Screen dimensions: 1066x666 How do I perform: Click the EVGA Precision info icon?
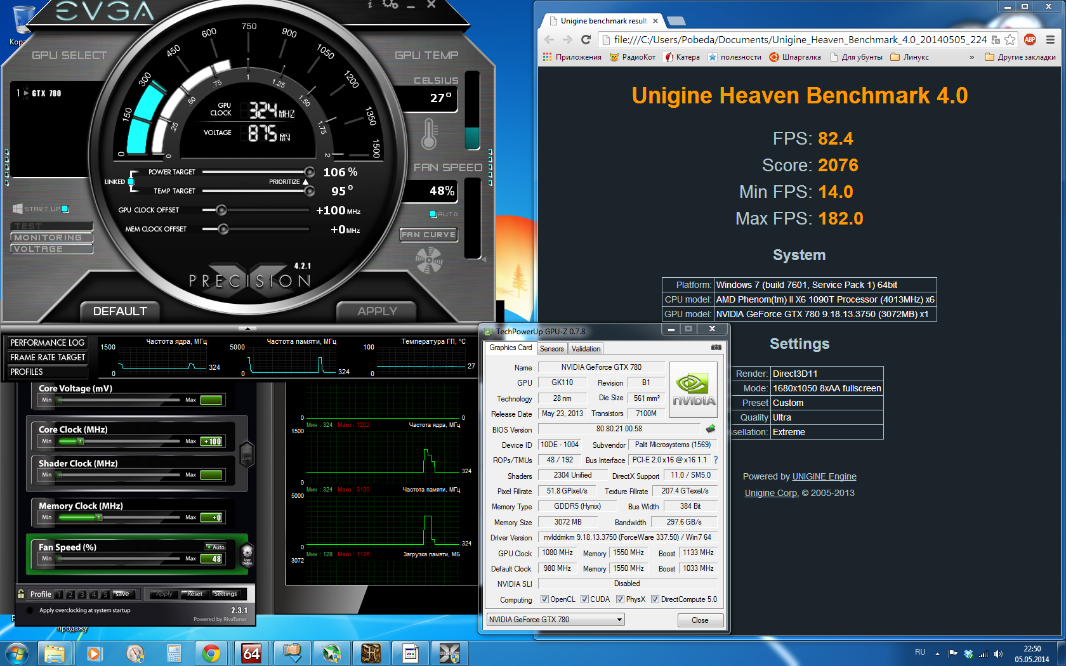[x=370, y=4]
